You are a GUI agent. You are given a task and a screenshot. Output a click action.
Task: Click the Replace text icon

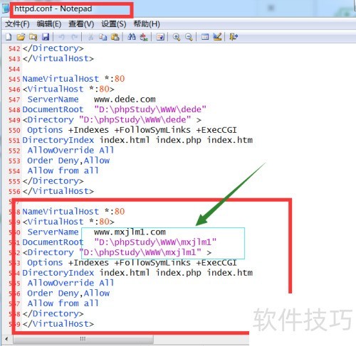(x=144, y=37)
